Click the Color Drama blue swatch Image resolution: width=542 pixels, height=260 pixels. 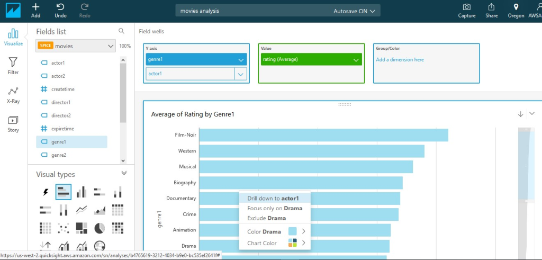click(292, 231)
